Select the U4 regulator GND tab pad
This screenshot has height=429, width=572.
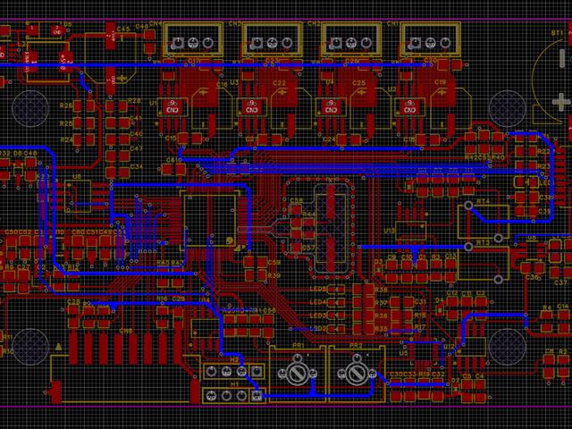pos(331,107)
